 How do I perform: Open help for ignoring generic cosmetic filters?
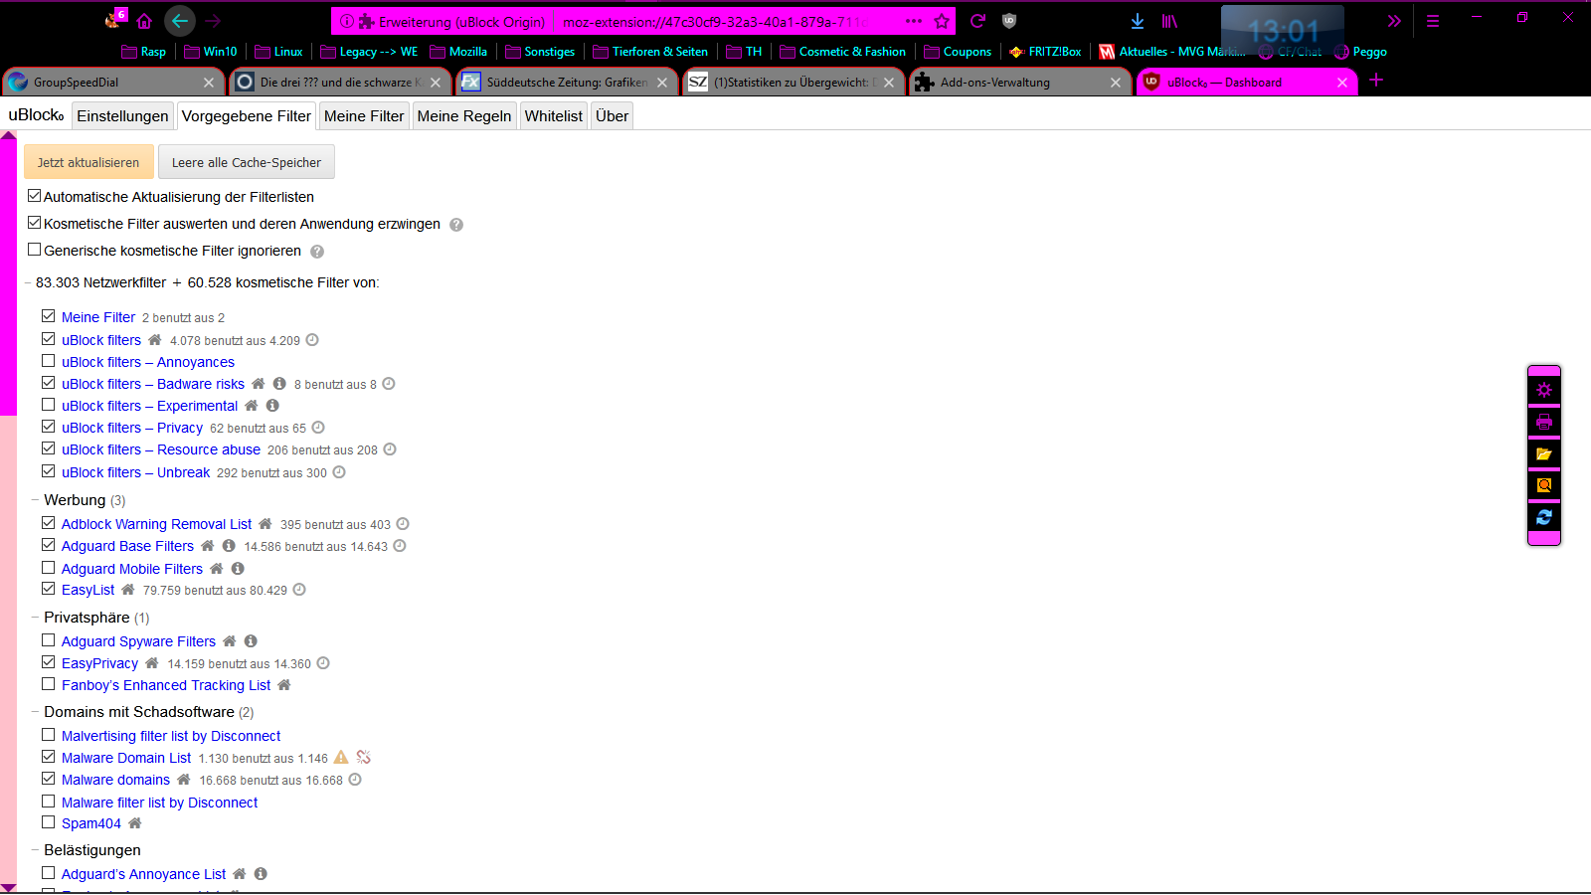point(317,252)
